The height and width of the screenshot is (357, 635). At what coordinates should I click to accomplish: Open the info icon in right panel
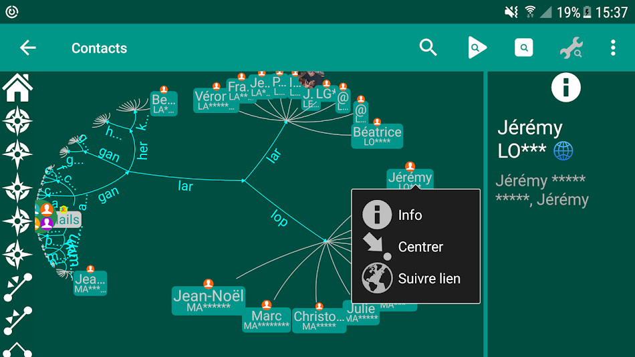[x=565, y=88]
